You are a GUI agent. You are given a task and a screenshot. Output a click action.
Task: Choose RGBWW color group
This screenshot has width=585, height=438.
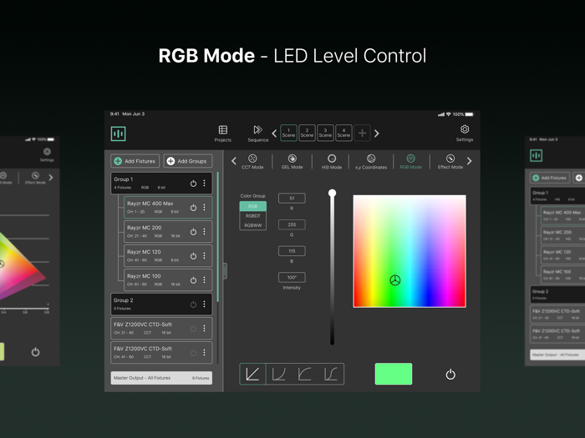(x=253, y=225)
